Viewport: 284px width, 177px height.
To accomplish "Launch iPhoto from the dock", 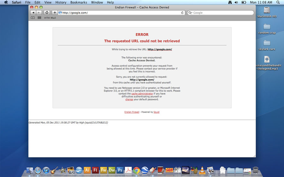I will 71,170.
